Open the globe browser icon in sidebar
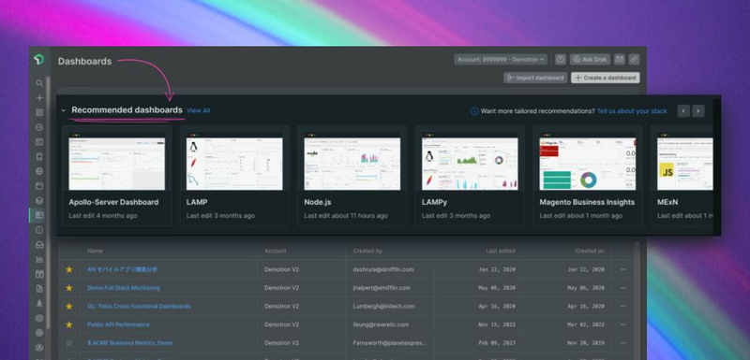 pos(39,171)
